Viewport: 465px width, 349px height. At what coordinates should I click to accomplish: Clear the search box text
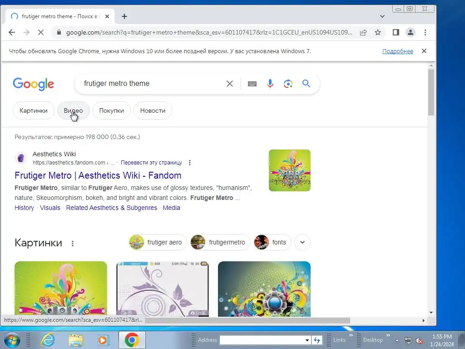(x=229, y=84)
